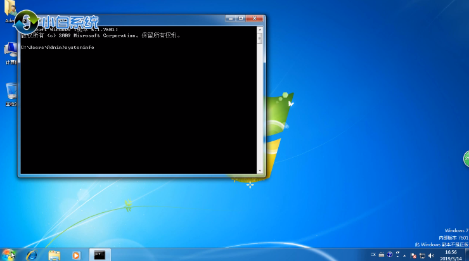Click the green circle at right screen edge
The width and height of the screenshot is (469, 261).
(466, 158)
